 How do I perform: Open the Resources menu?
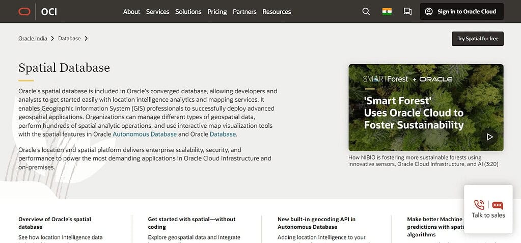[x=277, y=12]
